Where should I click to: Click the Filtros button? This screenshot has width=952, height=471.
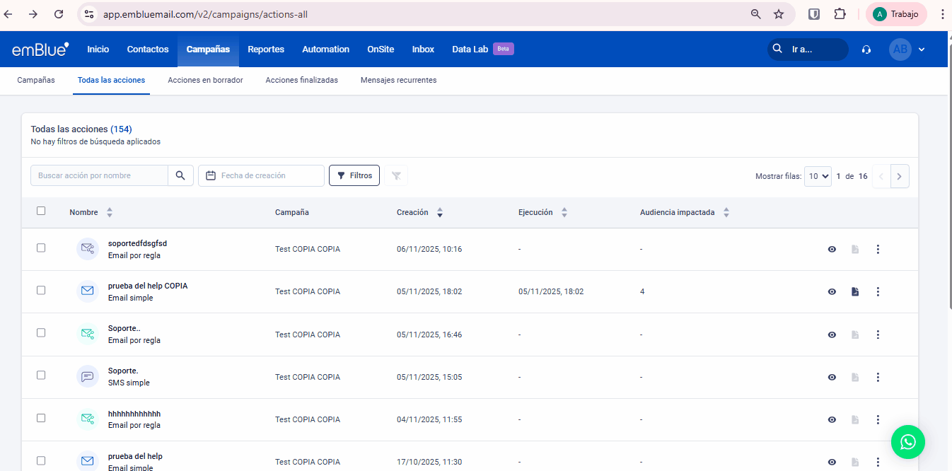point(354,175)
